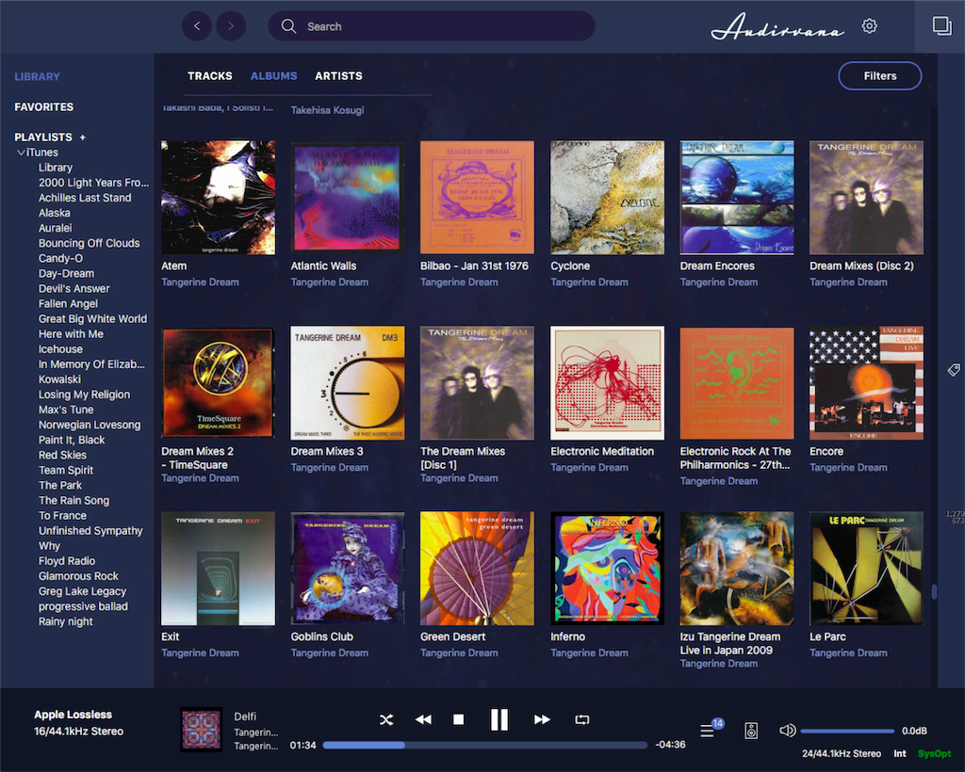965x772 pixels.
Task: Skip to next track
Action: pyautogui.click(x=542, y=719)
